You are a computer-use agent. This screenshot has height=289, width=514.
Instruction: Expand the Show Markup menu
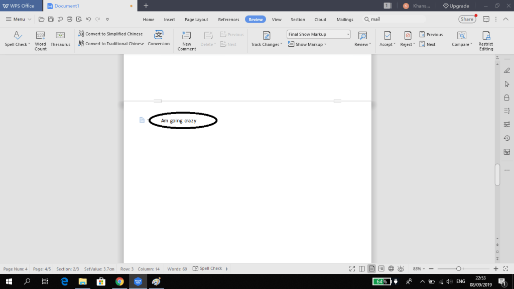(311, 44)
